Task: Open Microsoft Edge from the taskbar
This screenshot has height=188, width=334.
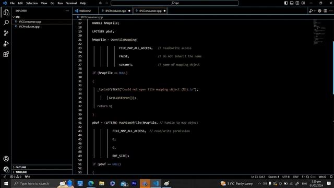Action: point(91,183)
